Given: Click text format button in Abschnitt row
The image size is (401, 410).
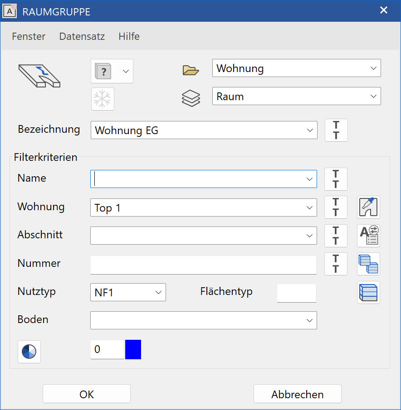Looking at the screenshot, I should pos(336,236).
